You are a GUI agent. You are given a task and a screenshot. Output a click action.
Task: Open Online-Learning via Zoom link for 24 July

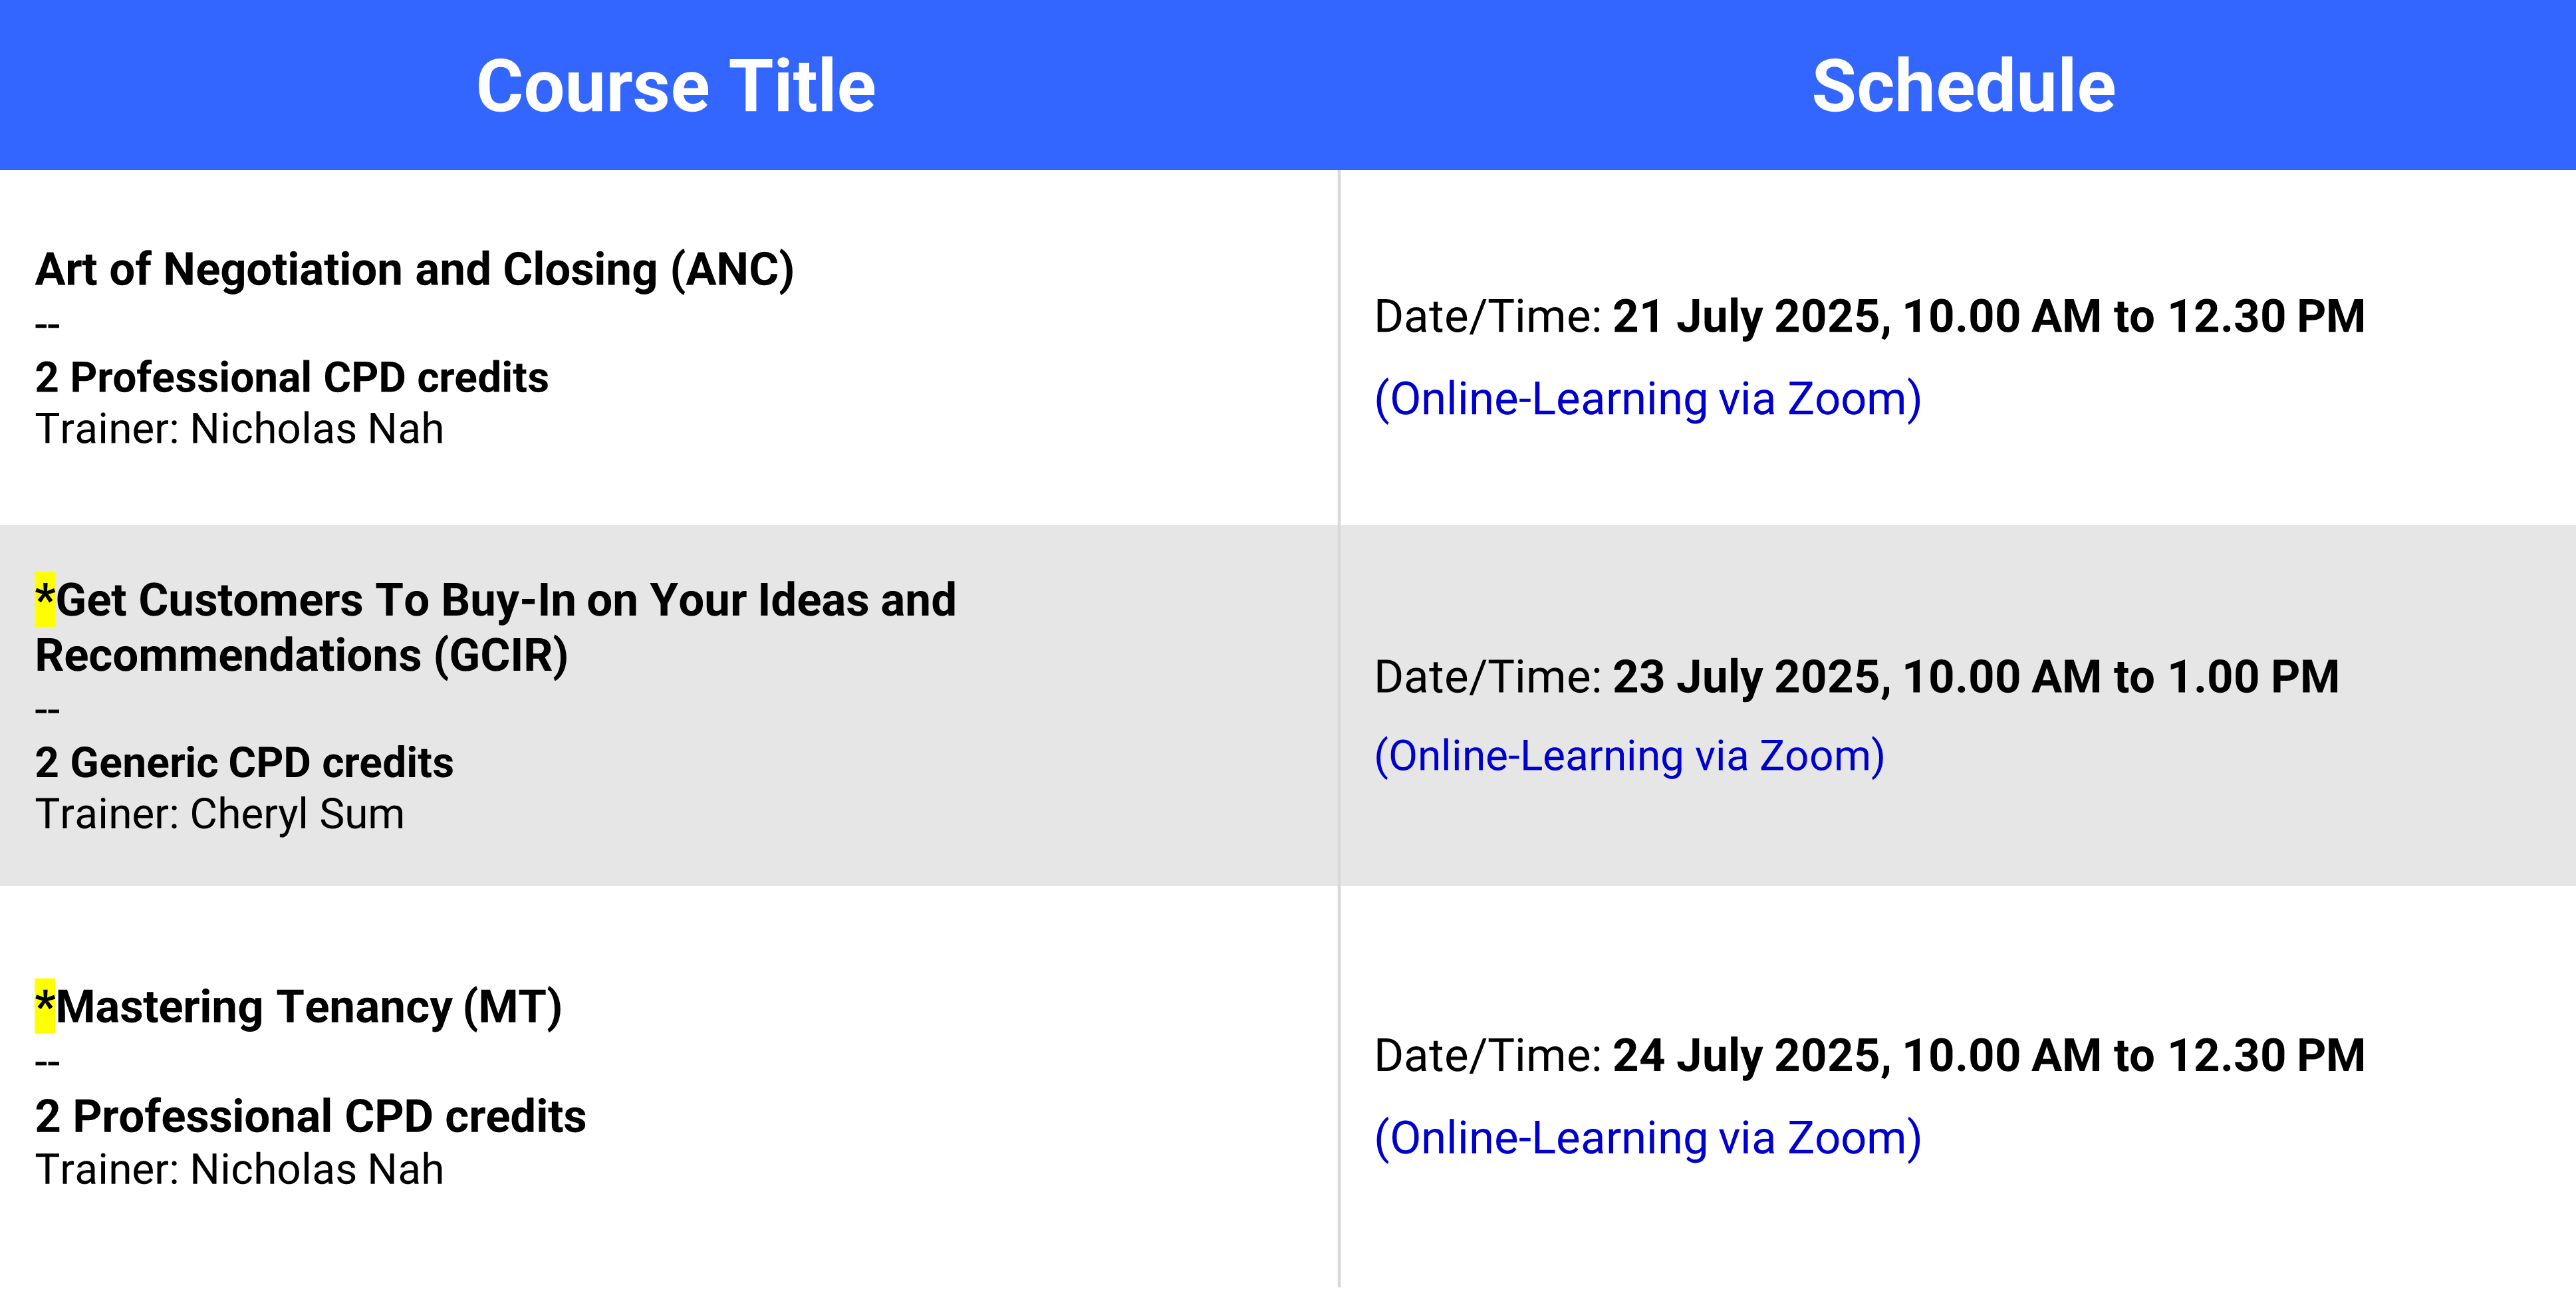(x=1648, y=1138)
